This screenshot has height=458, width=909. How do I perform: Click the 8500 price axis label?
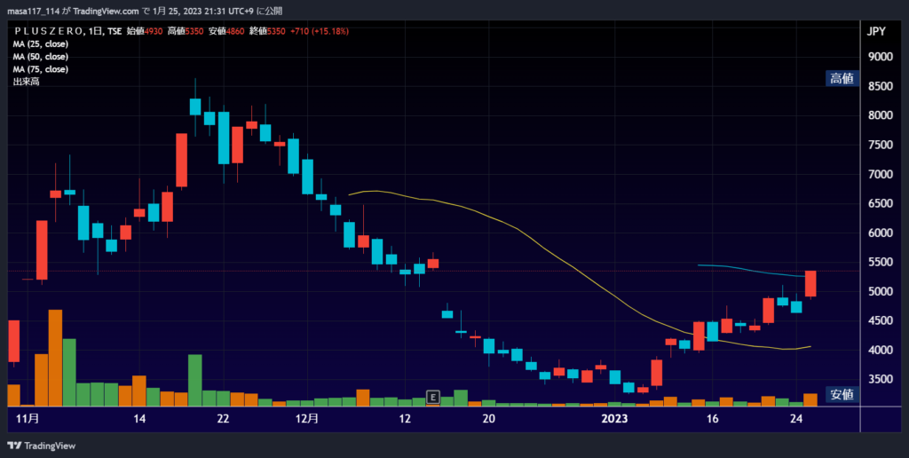(x=881, y=86)
